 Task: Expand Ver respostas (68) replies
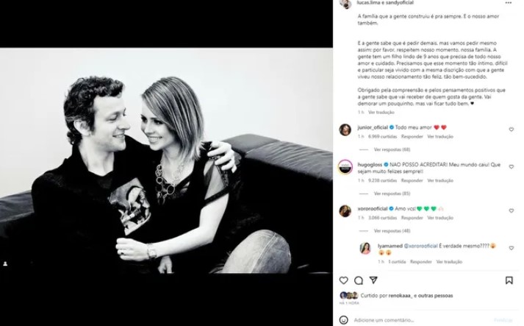click(x=392, y=149)
